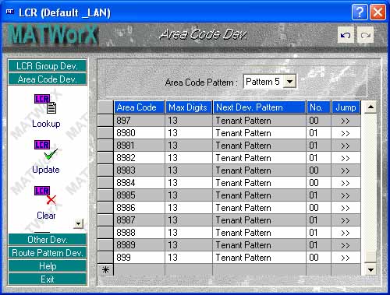Click No. value 01 in row 8980
Viewport: 390px width, 295px height.
pyautogui.click(x=318, y=133)
